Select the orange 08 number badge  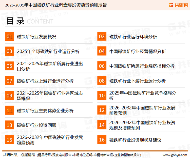tap(102, 81)
